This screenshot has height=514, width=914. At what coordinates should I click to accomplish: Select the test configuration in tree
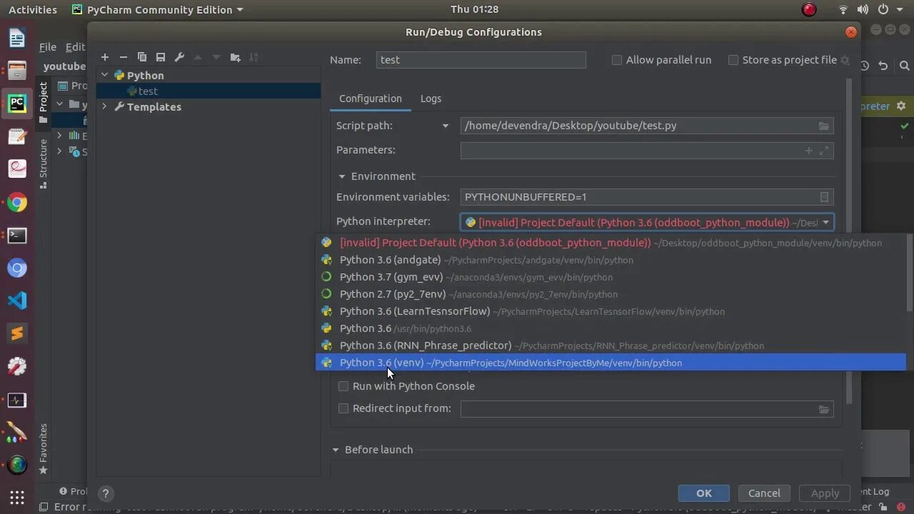click(x=209, y=91)
